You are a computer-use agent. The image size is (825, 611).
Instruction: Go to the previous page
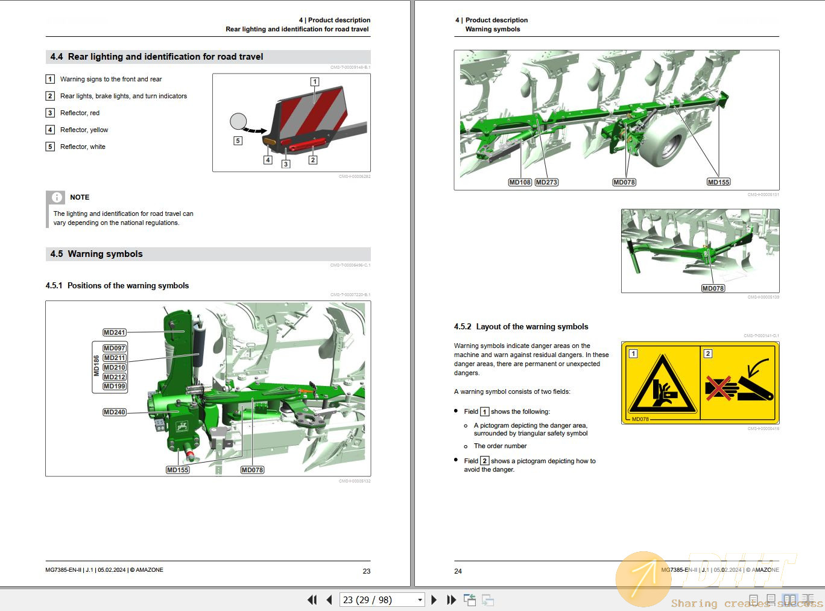[329, 600]
